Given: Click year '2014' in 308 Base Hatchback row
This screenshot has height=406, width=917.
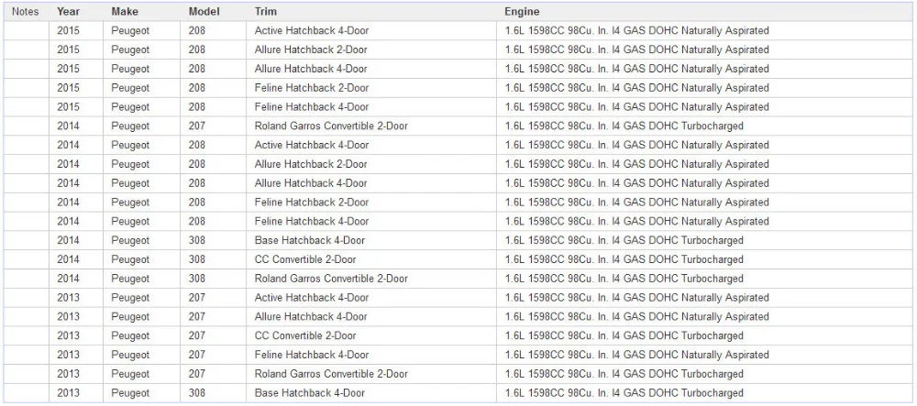Looking at the screenshot, I should coord(68,241).
